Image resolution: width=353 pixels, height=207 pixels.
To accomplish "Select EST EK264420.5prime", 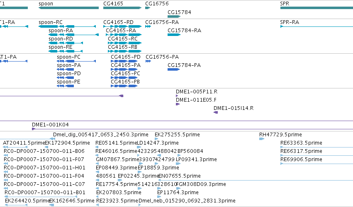I will (27, 201).
